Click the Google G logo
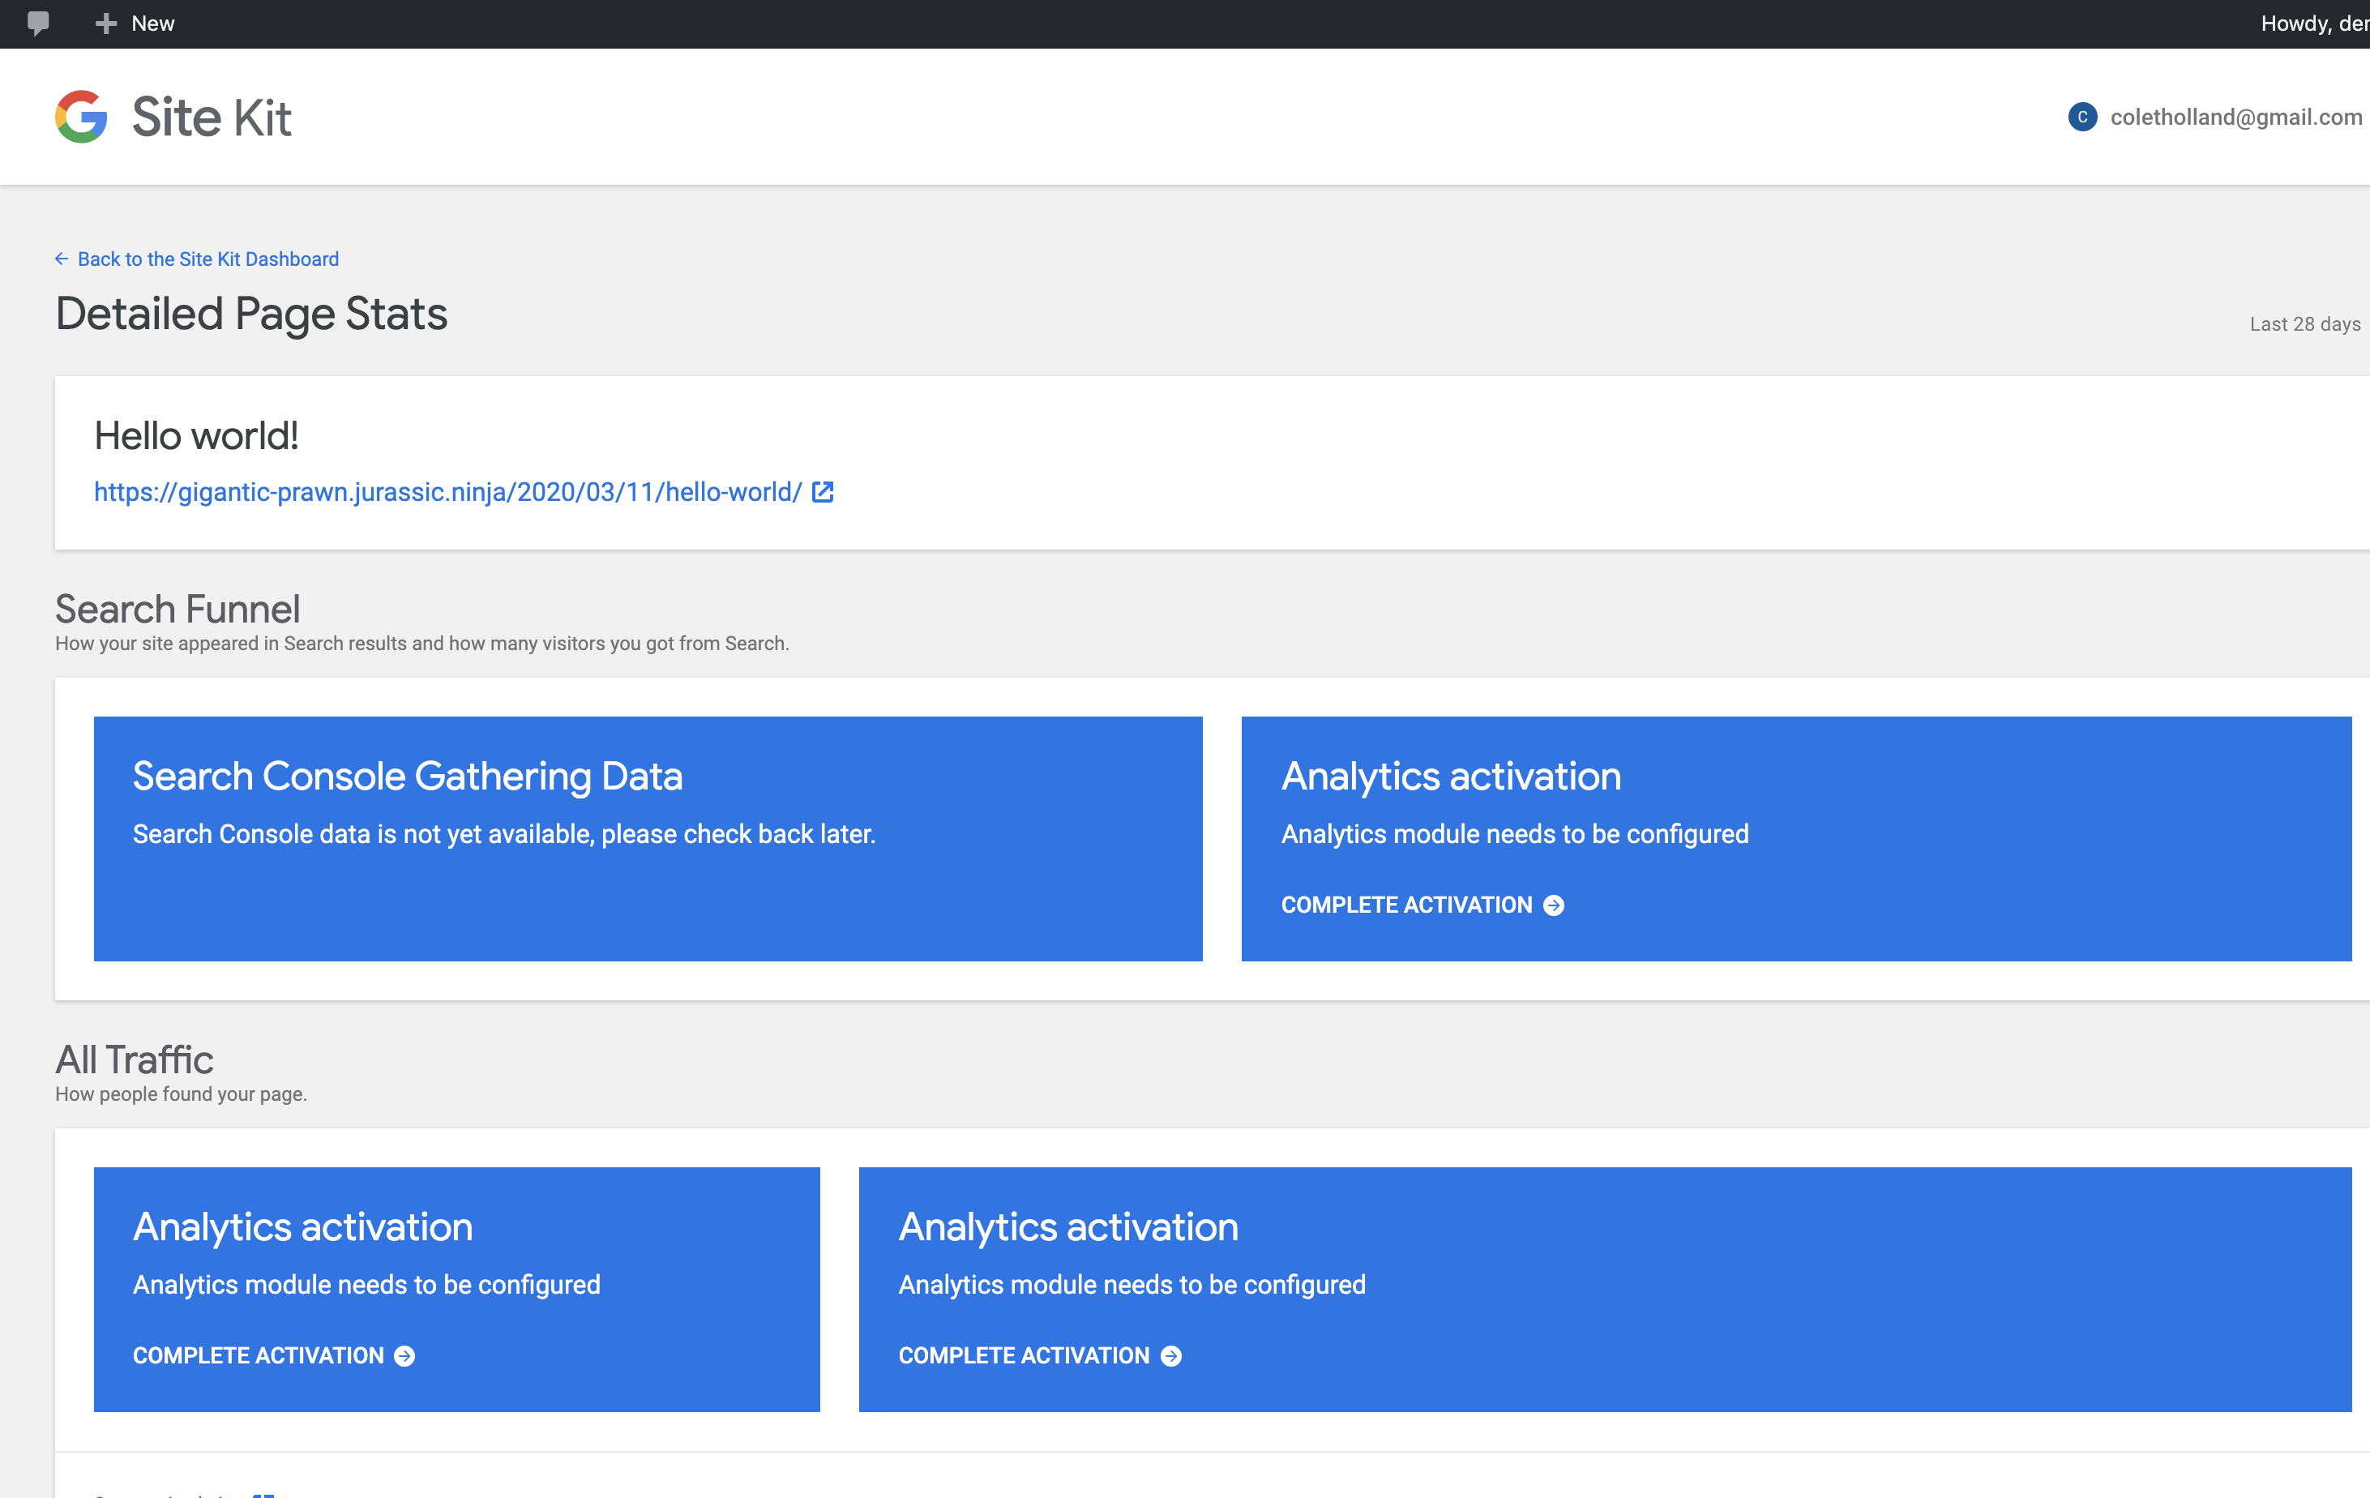 point(81,116)
